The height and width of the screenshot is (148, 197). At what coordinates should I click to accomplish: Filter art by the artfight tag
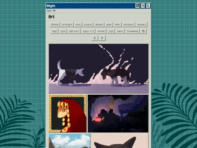[67, 25]
